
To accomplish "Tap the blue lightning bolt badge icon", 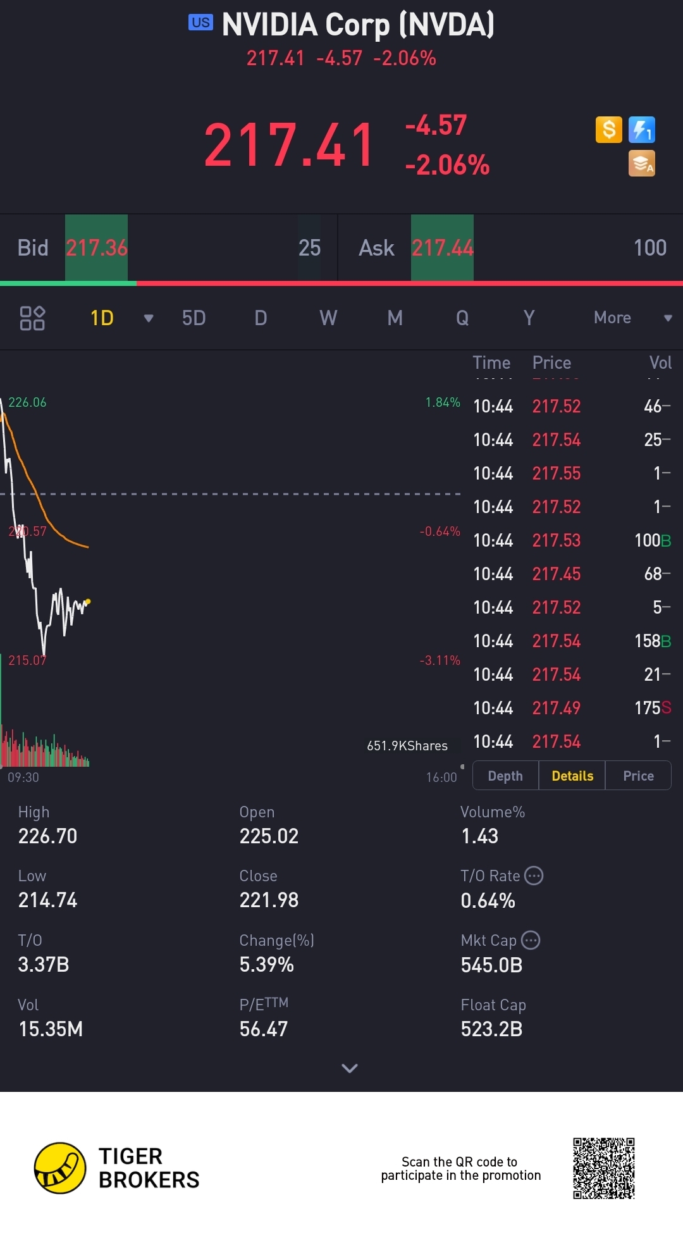I will point(641,130).
